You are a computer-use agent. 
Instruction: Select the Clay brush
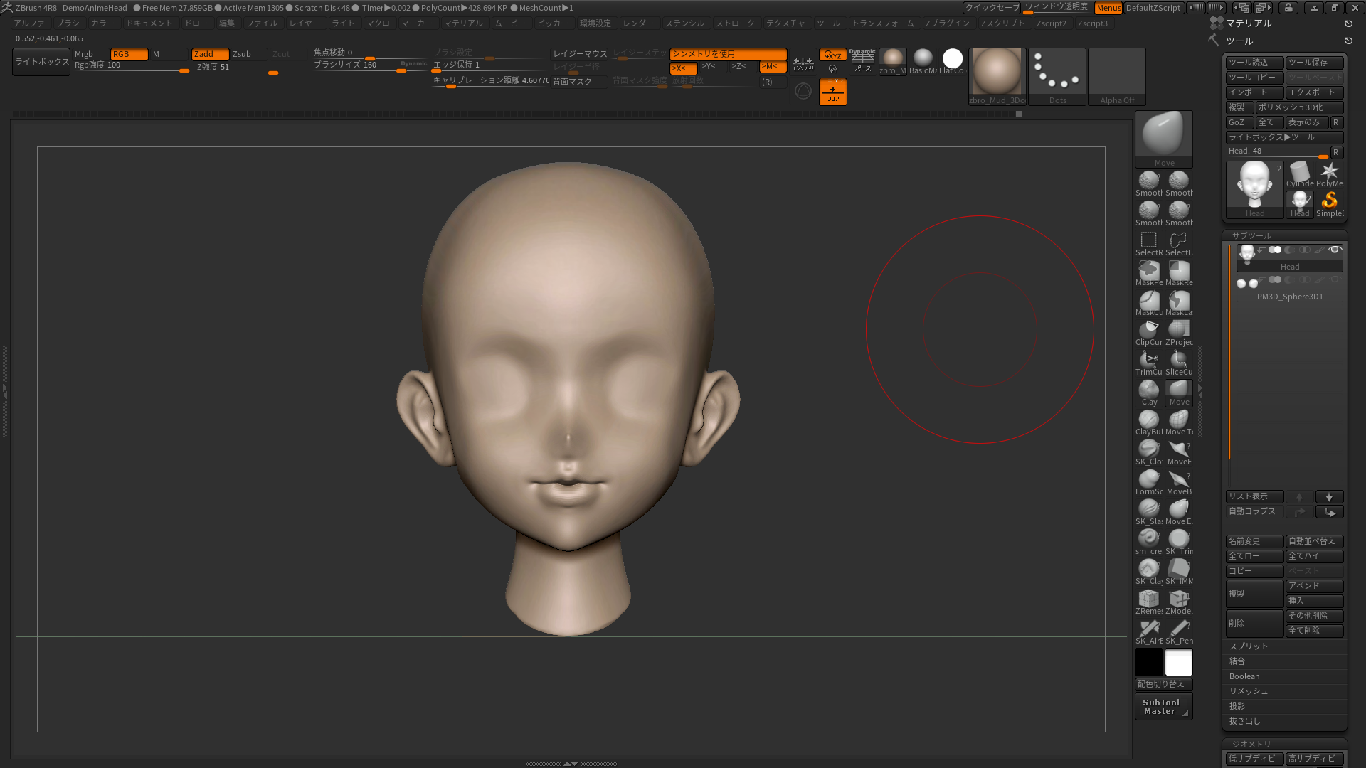[x=1148, y=390]
